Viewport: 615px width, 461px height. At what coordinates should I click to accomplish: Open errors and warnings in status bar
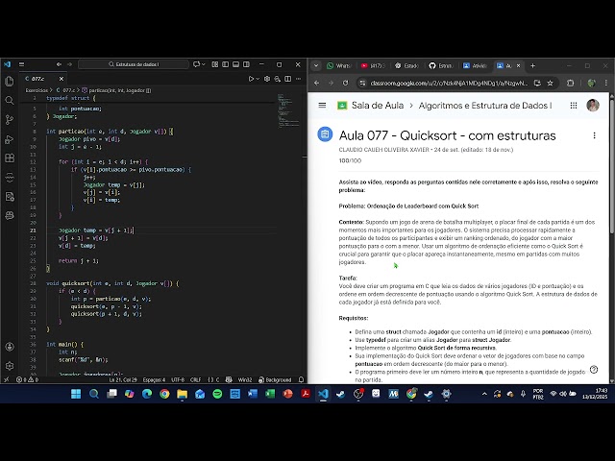(x=28, y=379)
